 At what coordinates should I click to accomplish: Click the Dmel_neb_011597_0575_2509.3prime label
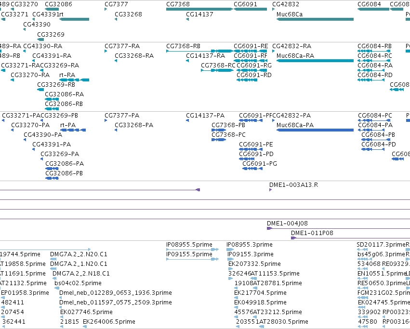tap(116, 303)
